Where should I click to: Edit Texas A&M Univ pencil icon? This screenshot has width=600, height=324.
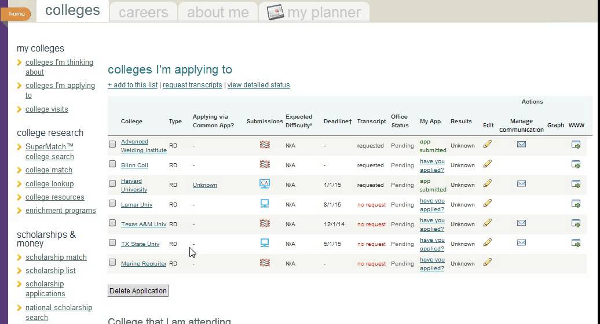coord(488,223)
